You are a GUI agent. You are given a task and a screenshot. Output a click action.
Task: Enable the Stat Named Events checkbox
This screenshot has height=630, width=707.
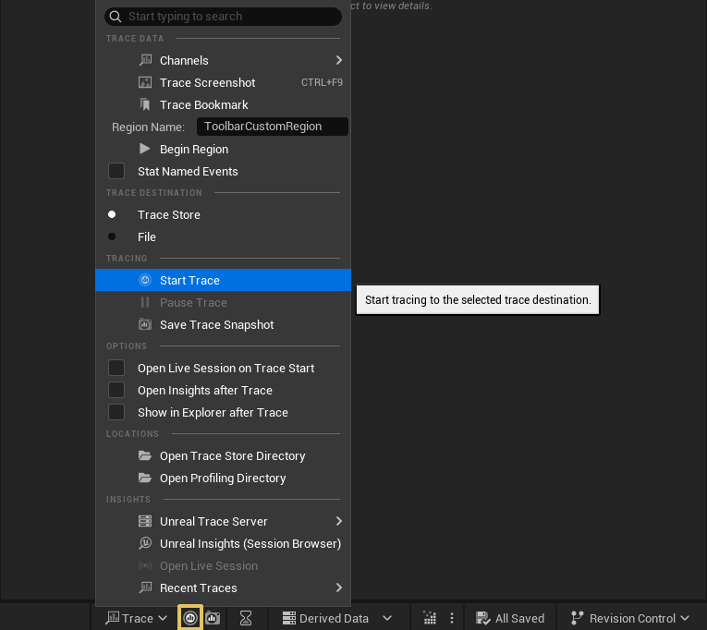[x=116, y=171]
